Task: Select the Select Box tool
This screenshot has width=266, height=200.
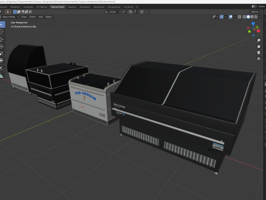Action: click(2, 24)
